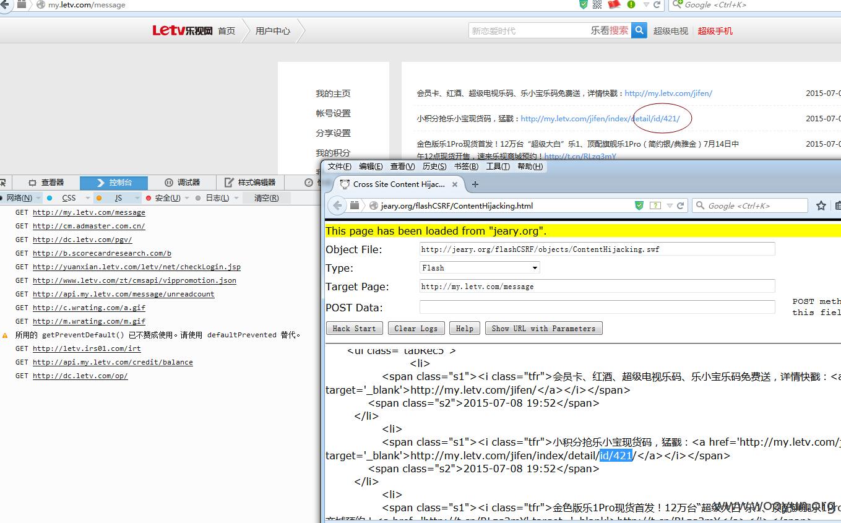Open JS filter dropdown arrow

tap(137, 198)
